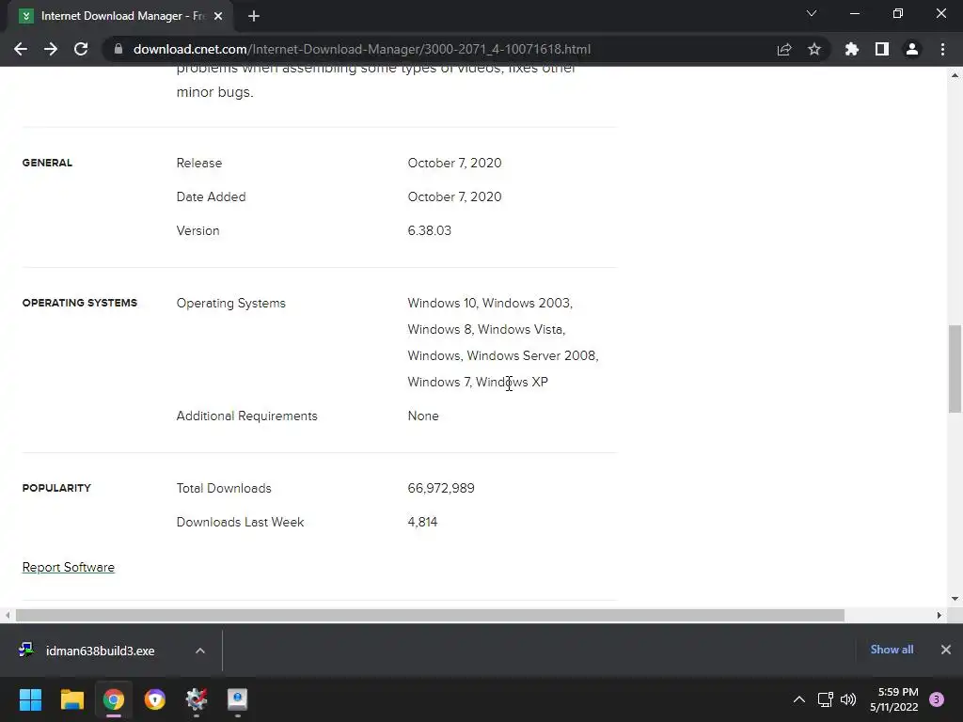Click vertical scrollbar down arrow
The height and width of the screenshot is (722, 963).
(955, 599)
